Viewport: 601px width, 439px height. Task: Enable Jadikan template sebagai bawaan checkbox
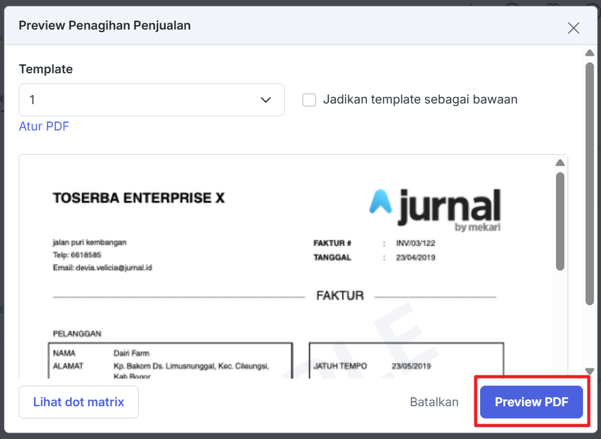click(309, 100)
